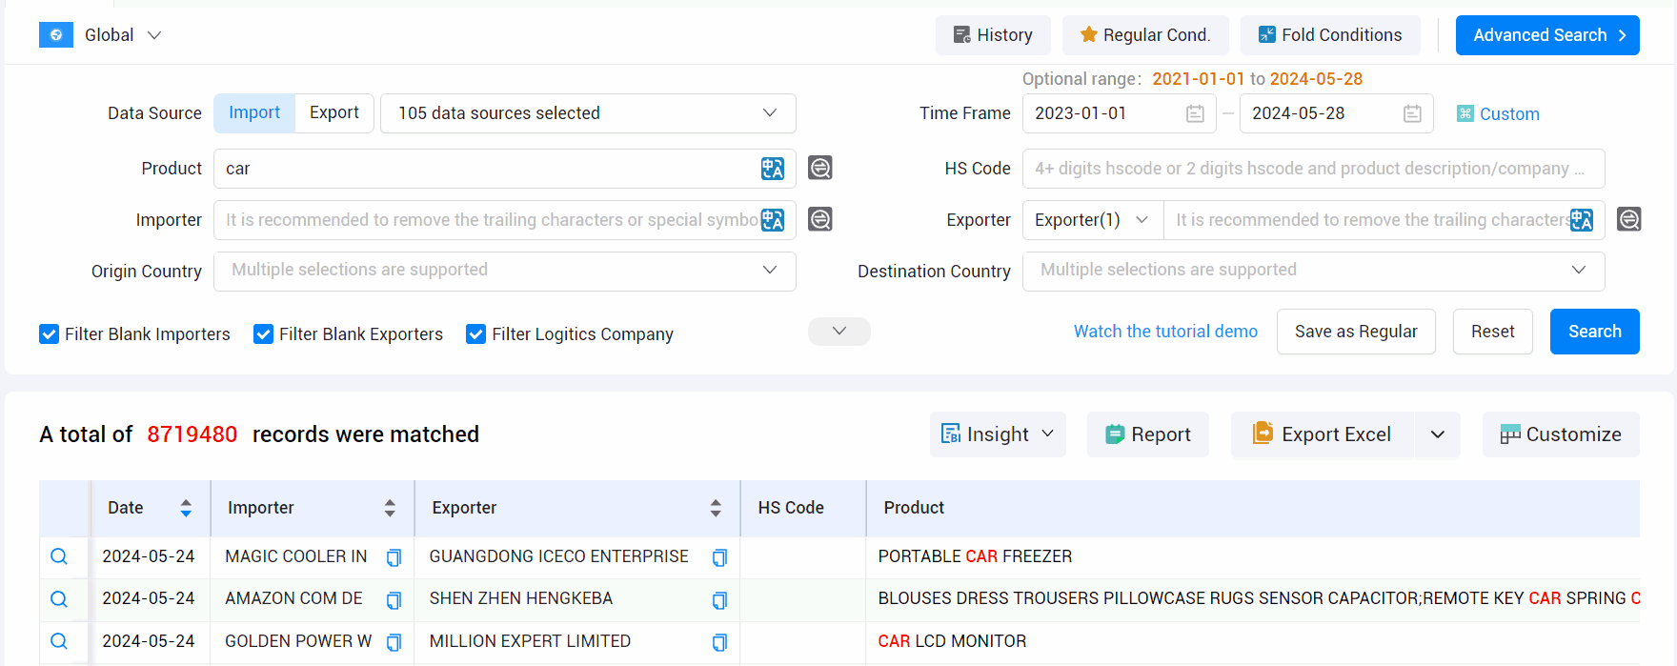Switch to the Export tab
Viewport: 1677px width, 666px height.
(334, 112)
